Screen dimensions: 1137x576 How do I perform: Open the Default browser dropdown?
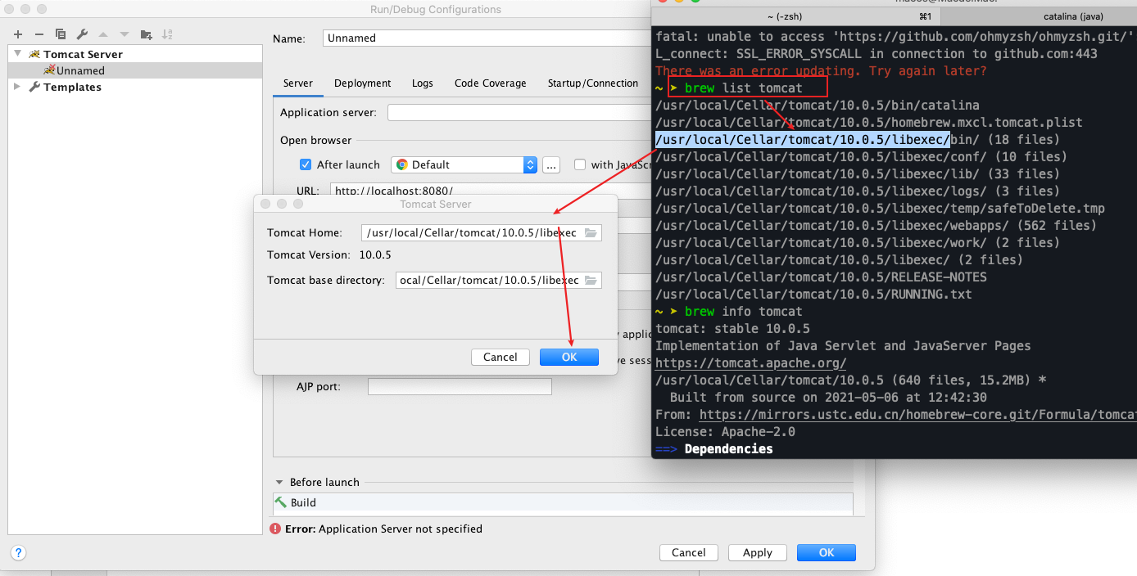(x=464, y=164)
